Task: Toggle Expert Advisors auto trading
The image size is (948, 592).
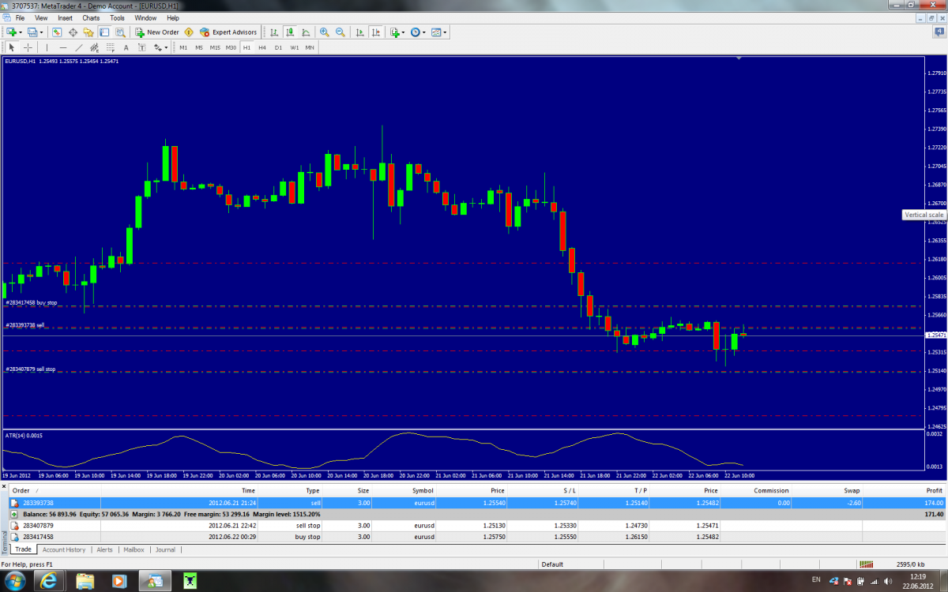Action: pos(228,32)
